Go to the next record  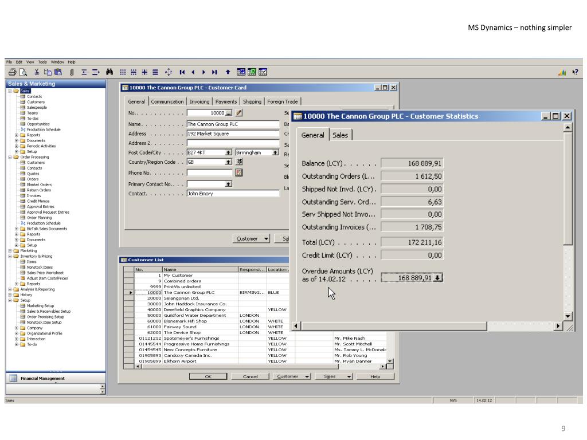[204, 72]
